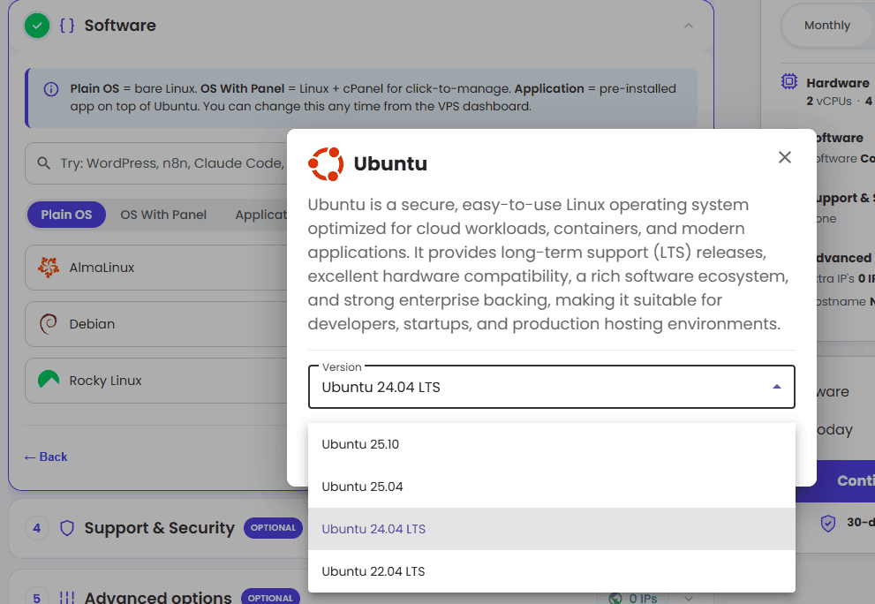Collapse the Software section chevron

[689, 26]
